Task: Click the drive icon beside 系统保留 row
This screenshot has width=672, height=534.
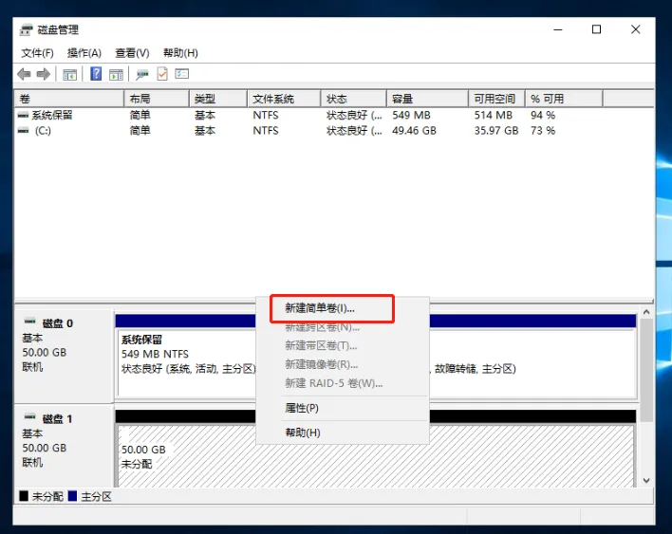Action: 23,115
